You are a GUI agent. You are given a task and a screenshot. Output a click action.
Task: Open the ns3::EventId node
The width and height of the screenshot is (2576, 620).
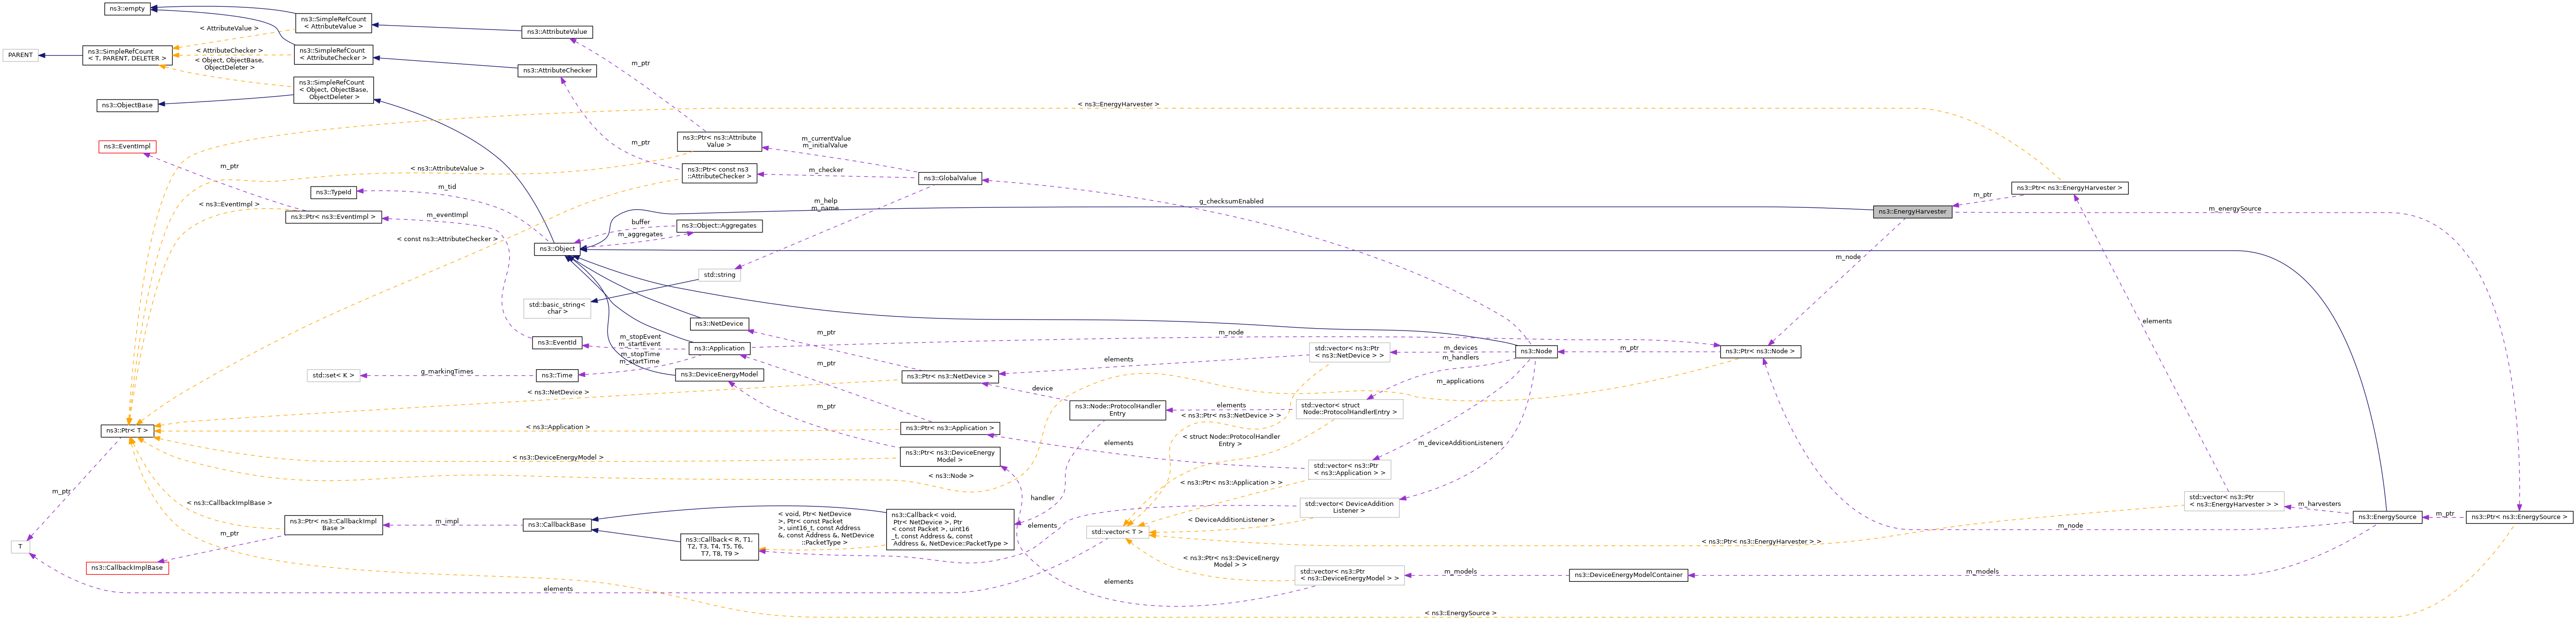click(557, 343)
